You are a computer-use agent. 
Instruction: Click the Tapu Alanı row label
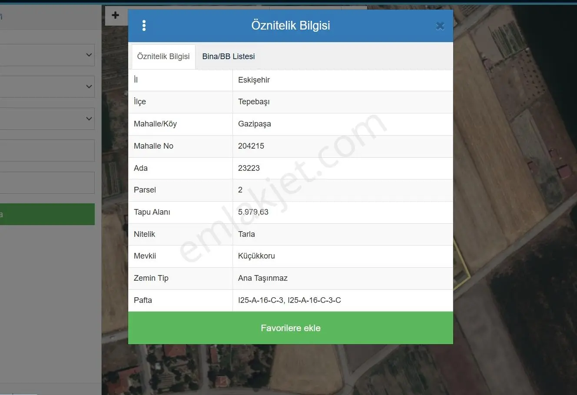152,212
